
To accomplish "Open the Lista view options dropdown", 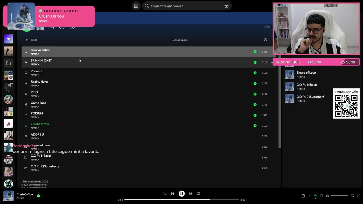I will point(268,27).
